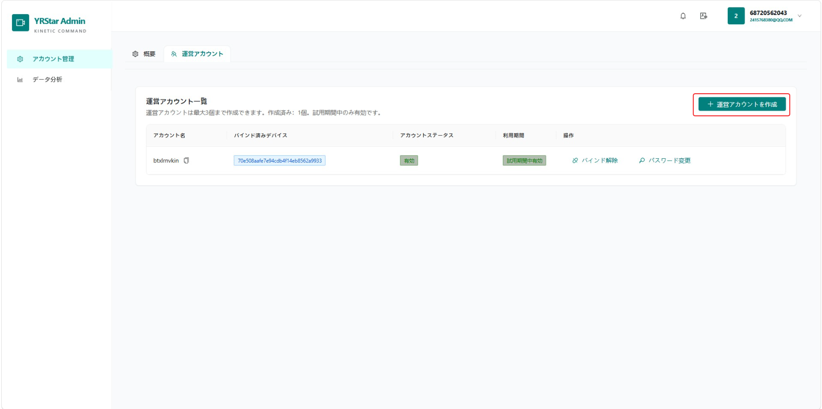Viewport: 822px width, 409px height.
Task: Click 運営アカウントを作成 button
Action: 742,104
